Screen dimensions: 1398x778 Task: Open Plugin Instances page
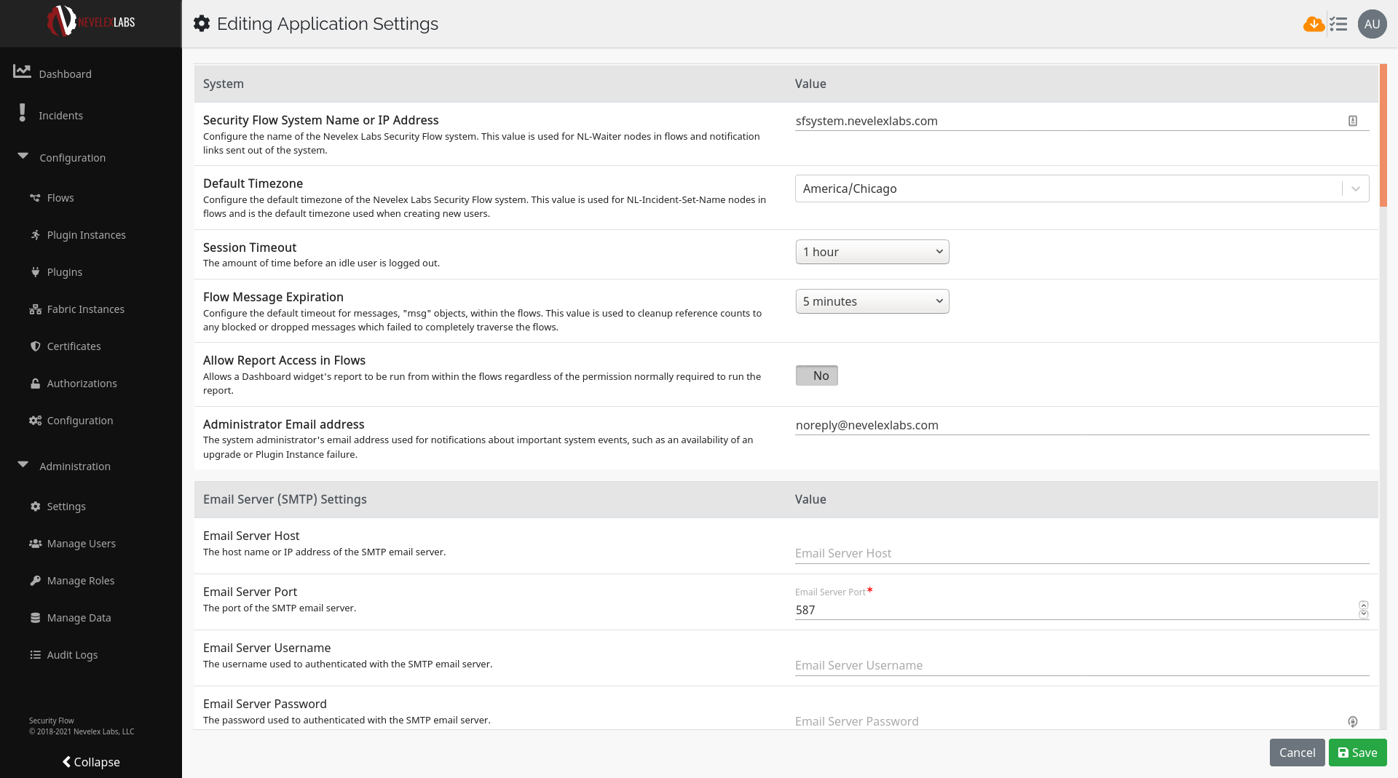click(x=86, y=234)
